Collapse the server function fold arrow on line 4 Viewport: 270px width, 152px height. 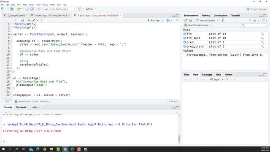11,34
